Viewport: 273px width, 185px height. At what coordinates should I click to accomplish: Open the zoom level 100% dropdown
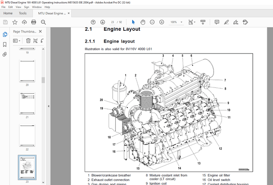[182, 22]
